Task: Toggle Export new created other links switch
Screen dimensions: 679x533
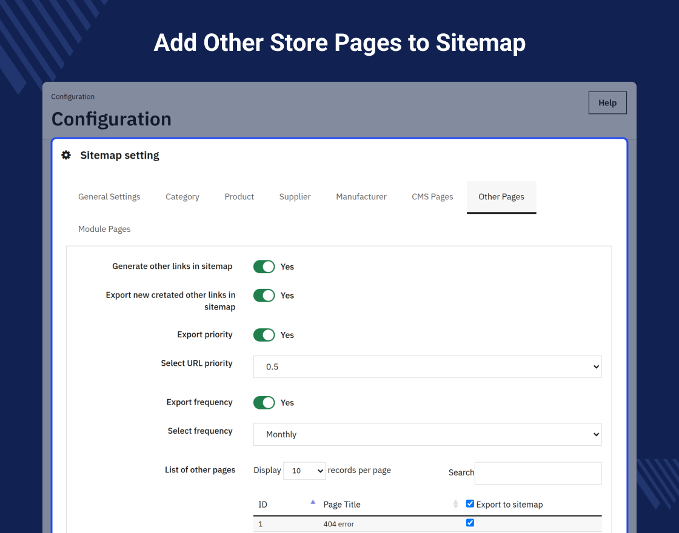Action: tap(264, 296)
